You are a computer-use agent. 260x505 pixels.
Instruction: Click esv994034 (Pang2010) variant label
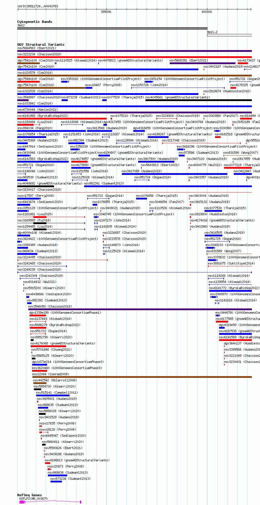click(35, 128)
